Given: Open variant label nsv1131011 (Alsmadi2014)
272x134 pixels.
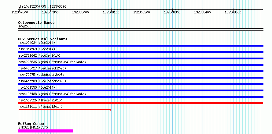Looking at the screenshot, I should (x=40, y=107).
